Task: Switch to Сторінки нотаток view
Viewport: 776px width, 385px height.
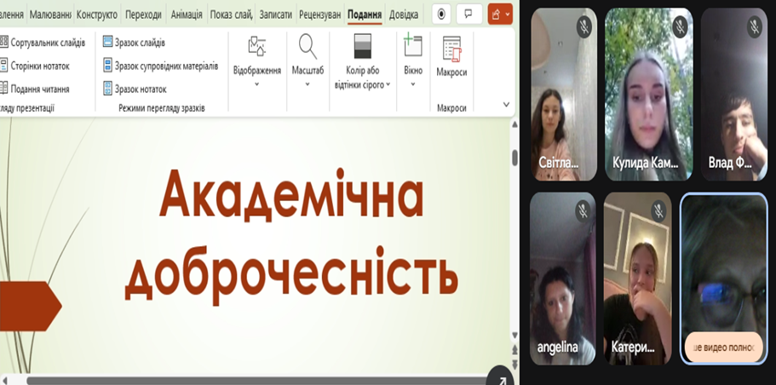Action: (39, 66)
